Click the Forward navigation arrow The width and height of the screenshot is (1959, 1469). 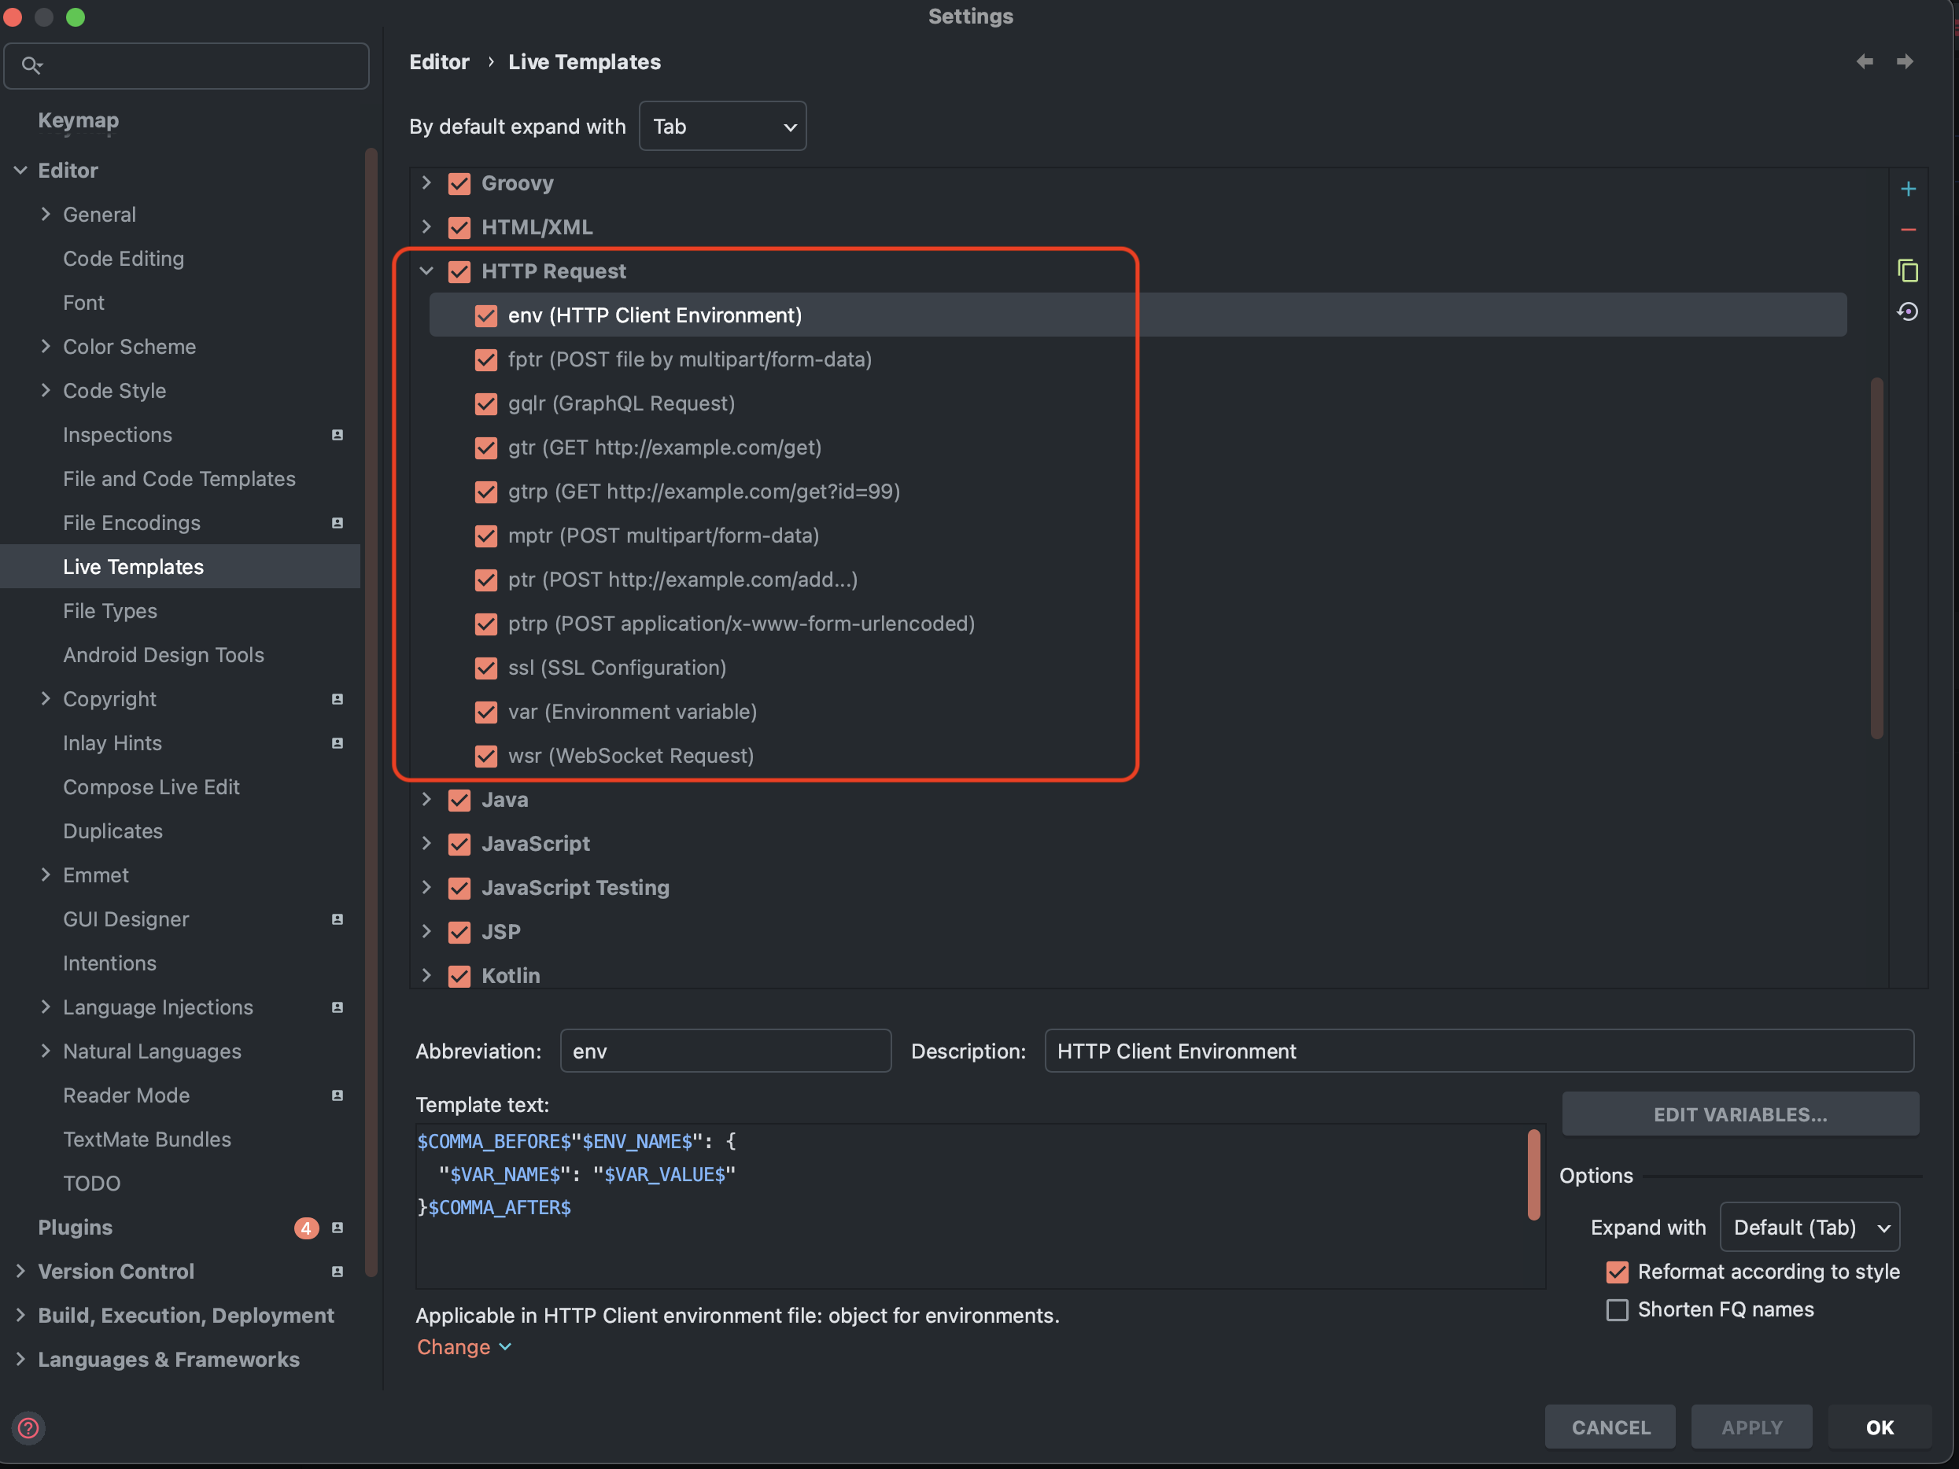pos(1904,61)
